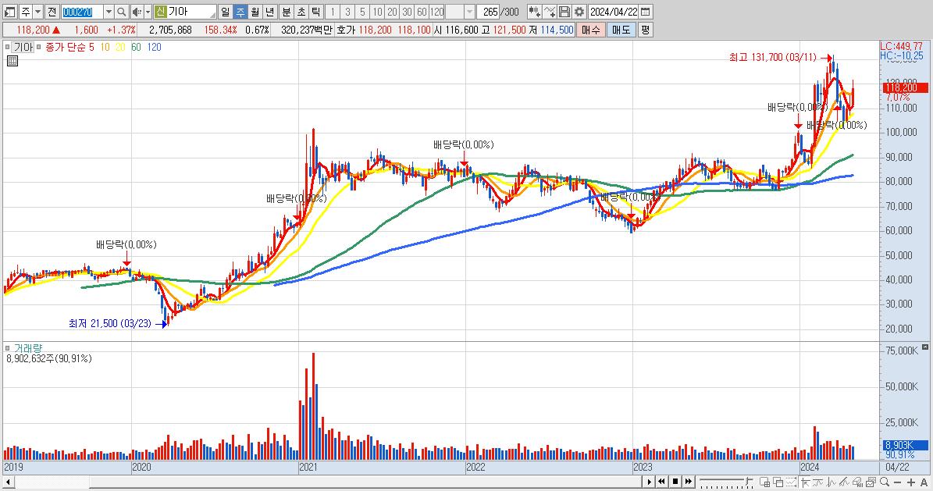This screenshot has height=491, width=933.
Task: Click the 120-period MA color label
Action: [154, 47]
